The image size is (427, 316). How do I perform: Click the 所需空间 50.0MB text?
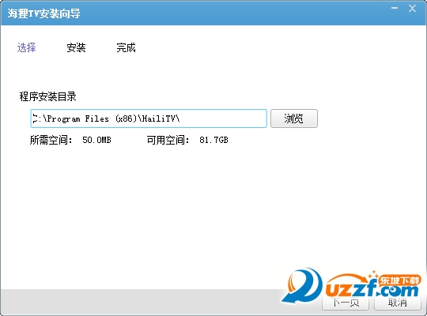click(70, 140)
